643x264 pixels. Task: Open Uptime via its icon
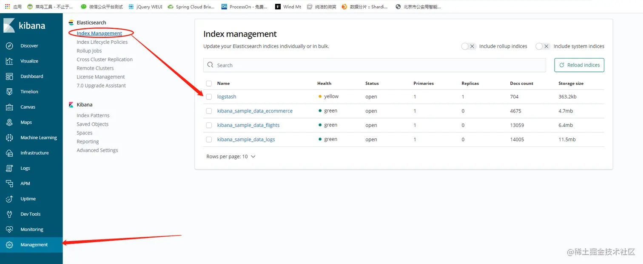coord(9,199)
